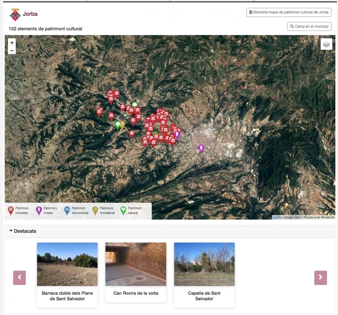The height and width of the screenshot is (315, 338).
Task: Zoom out on the map
Action: point(12,51)
